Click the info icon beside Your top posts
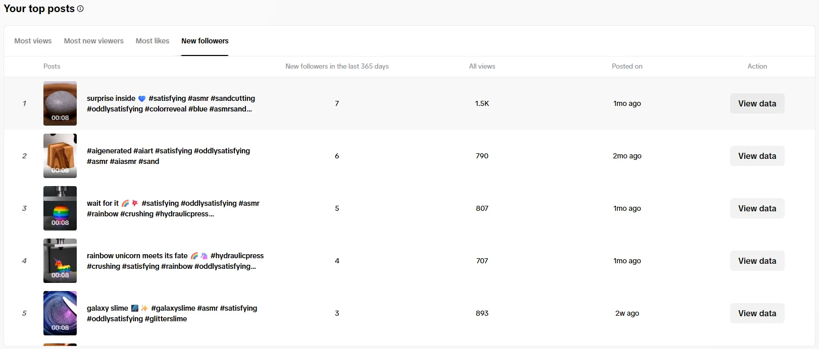Image resolution: width=819 pixels, height=349 pixels. tap(80, 9)
